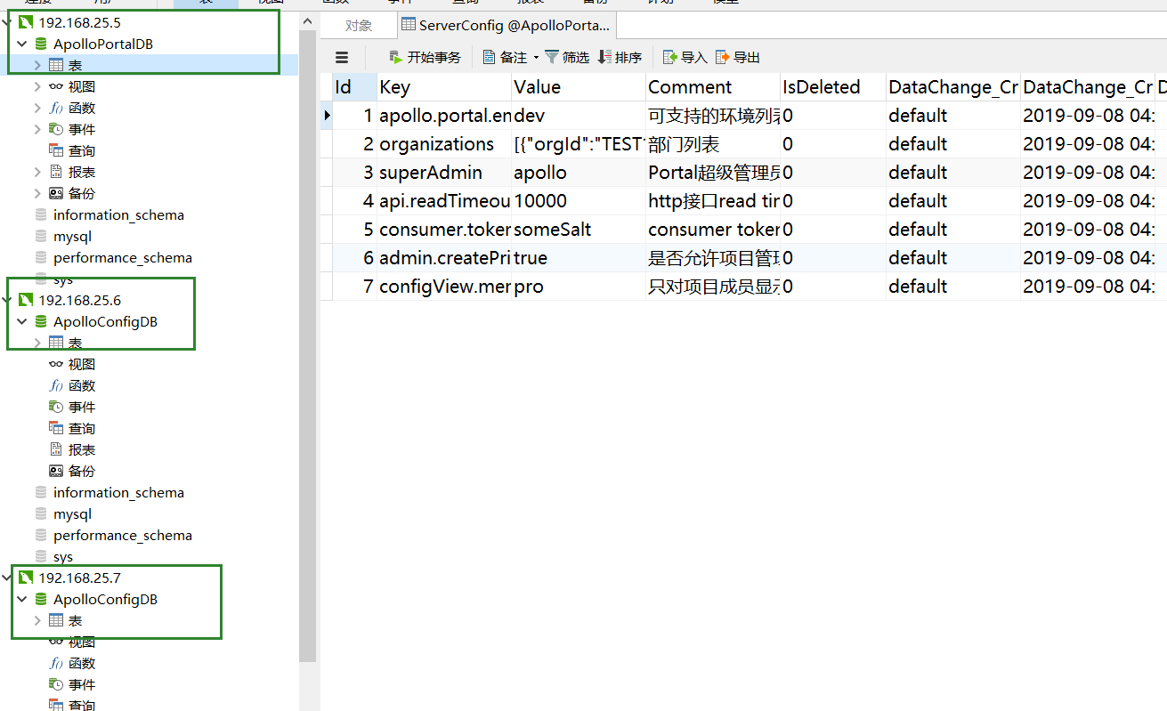Click the 开始事务 begin transaction icon

(396, 57)
